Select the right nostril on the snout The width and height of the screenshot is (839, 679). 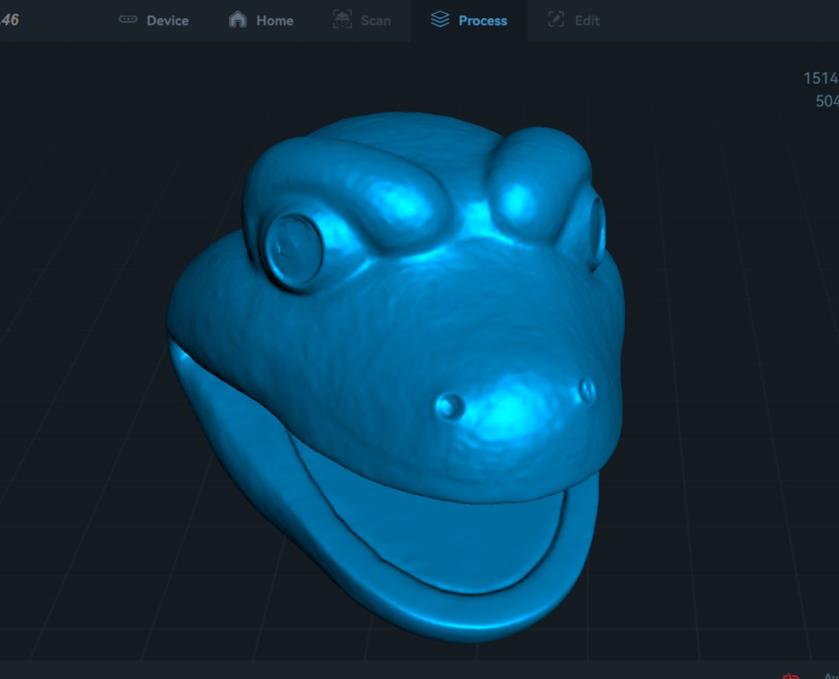(x=587, y=389)
